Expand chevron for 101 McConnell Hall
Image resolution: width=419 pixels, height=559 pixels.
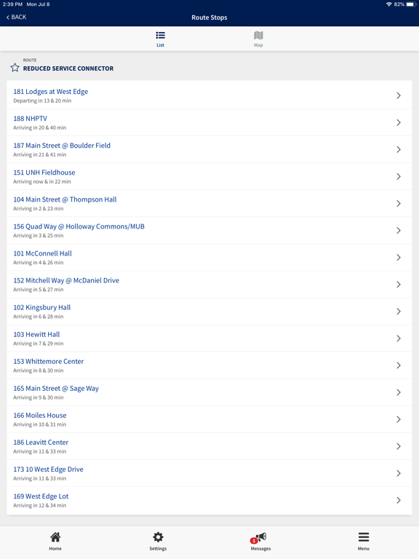pos(399,258)
